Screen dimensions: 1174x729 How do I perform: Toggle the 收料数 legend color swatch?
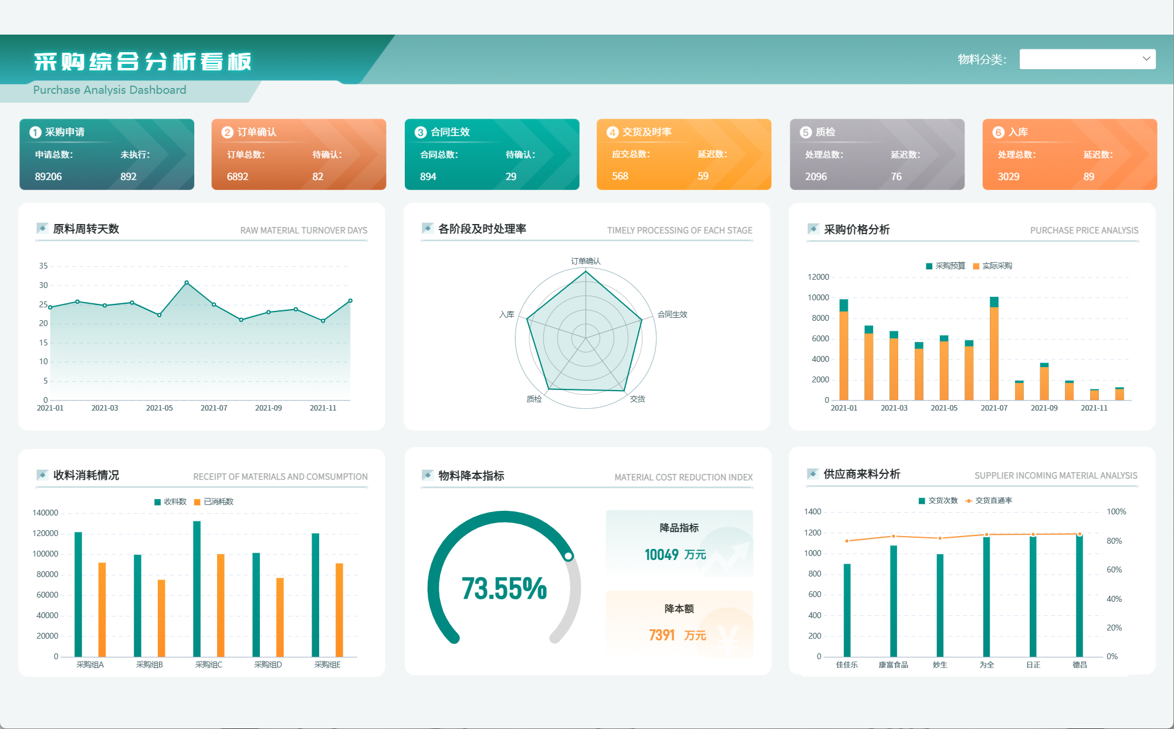[x=157, y=502]
